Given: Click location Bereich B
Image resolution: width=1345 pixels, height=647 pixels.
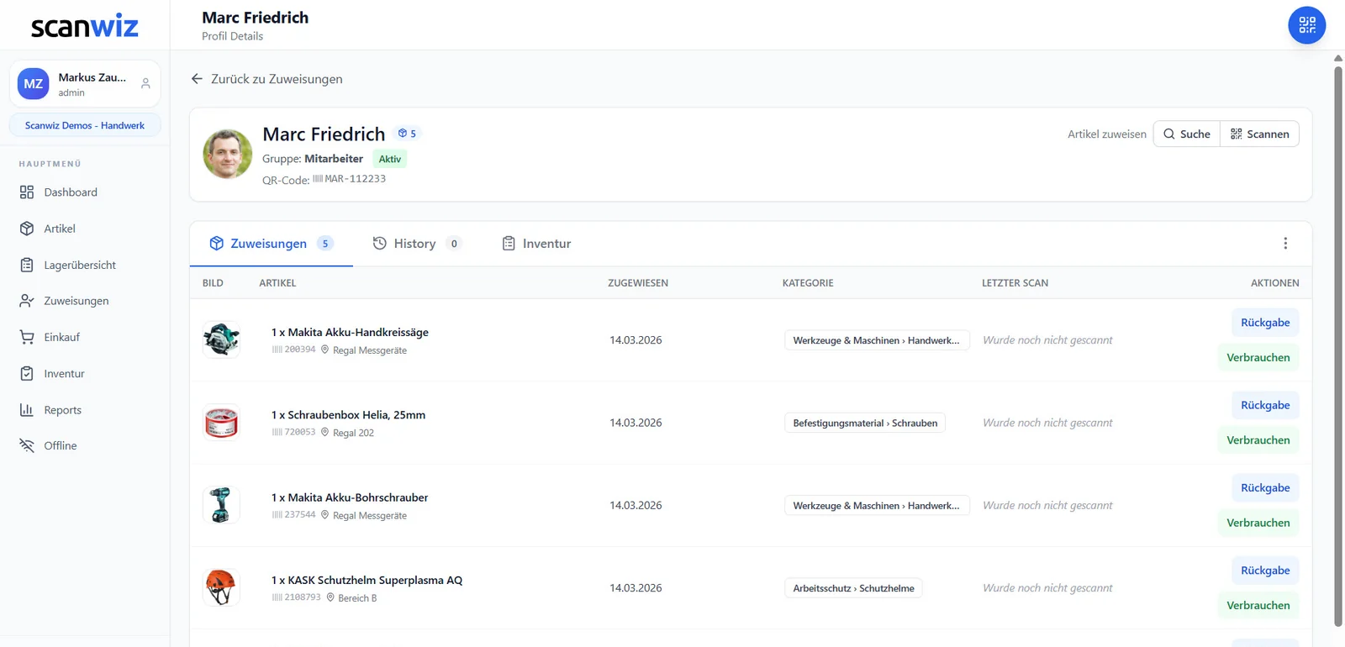Looking at the screenshot, I should coord(357,598).
